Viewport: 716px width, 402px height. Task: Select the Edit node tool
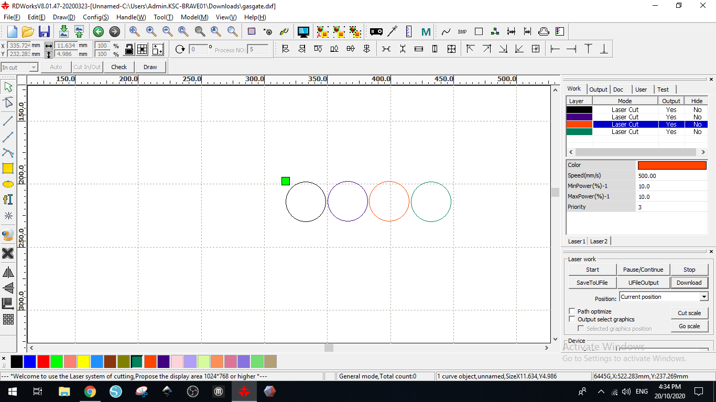(8, 103)
